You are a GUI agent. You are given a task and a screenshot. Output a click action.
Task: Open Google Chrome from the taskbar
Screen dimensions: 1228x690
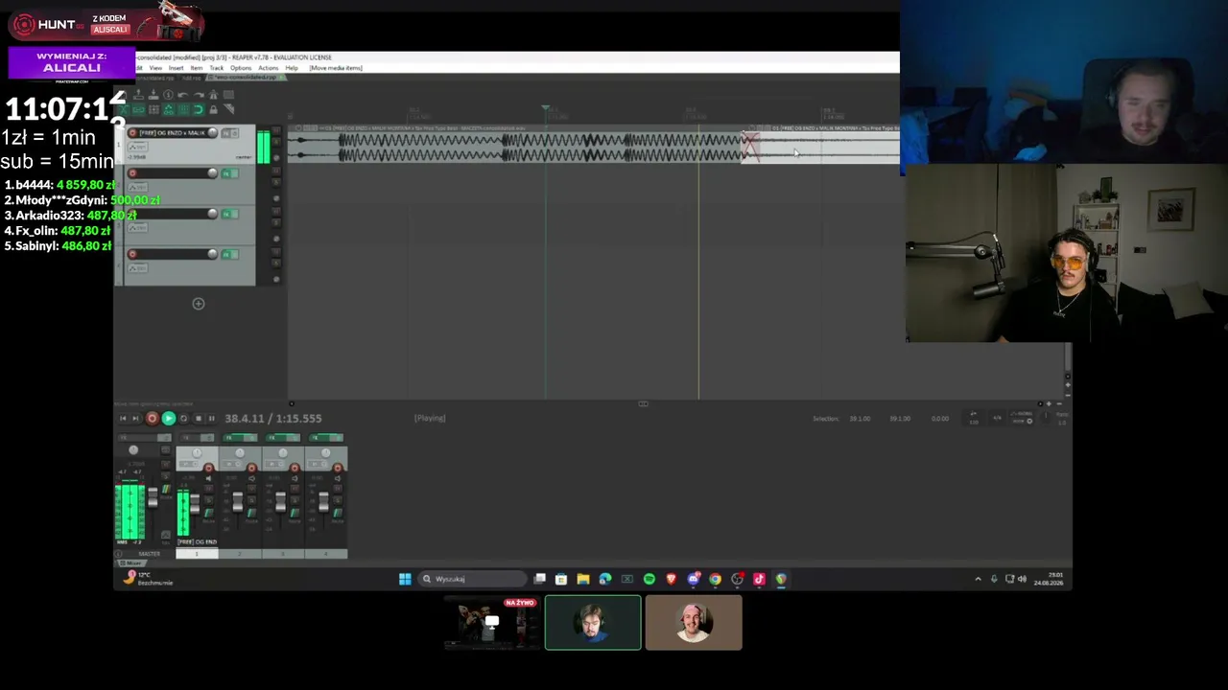[x=716, y=579]
